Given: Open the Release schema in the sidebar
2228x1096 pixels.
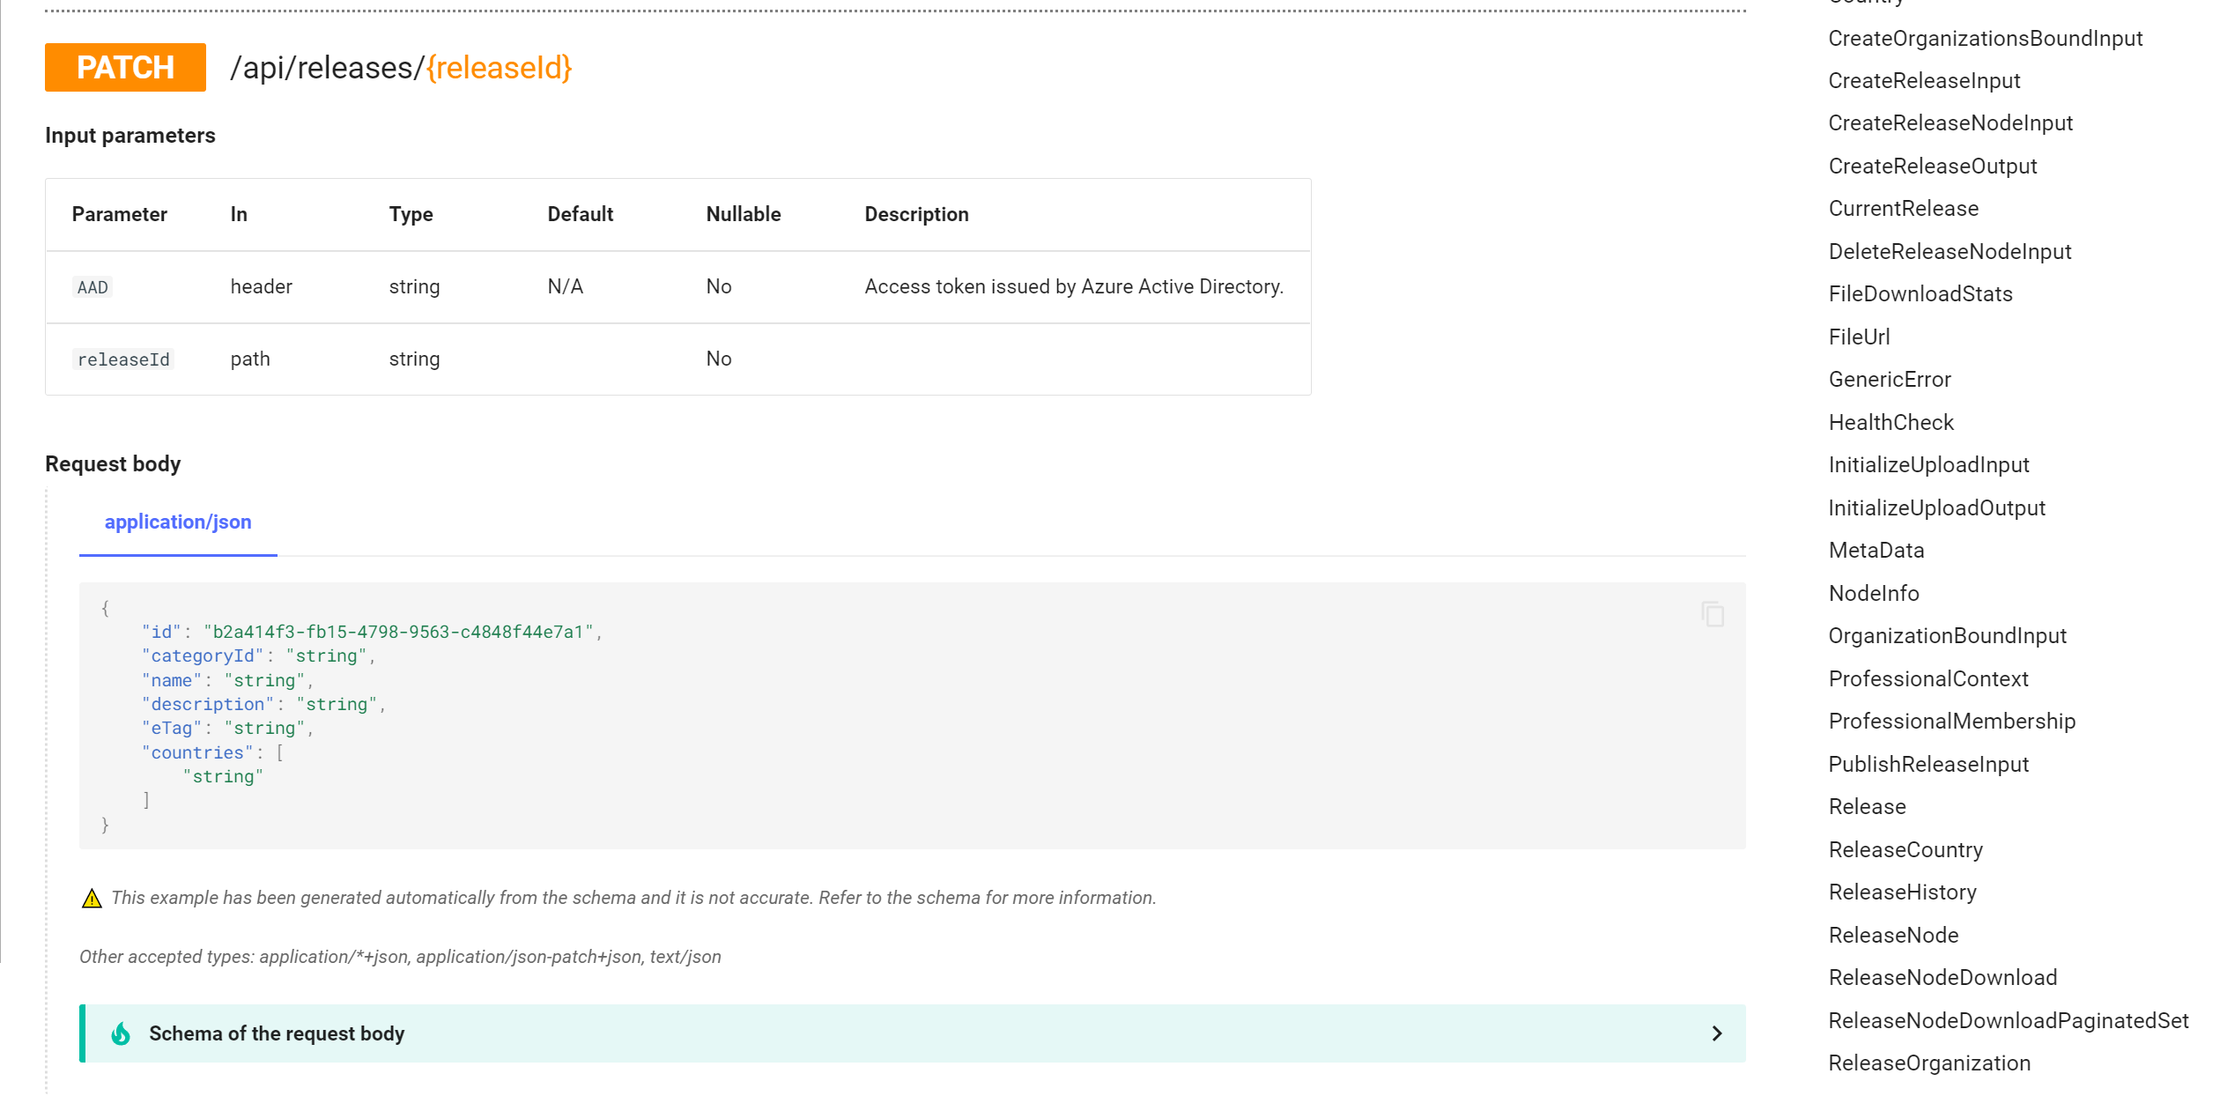Looking at the screenshot, I should coord(1866,806).
